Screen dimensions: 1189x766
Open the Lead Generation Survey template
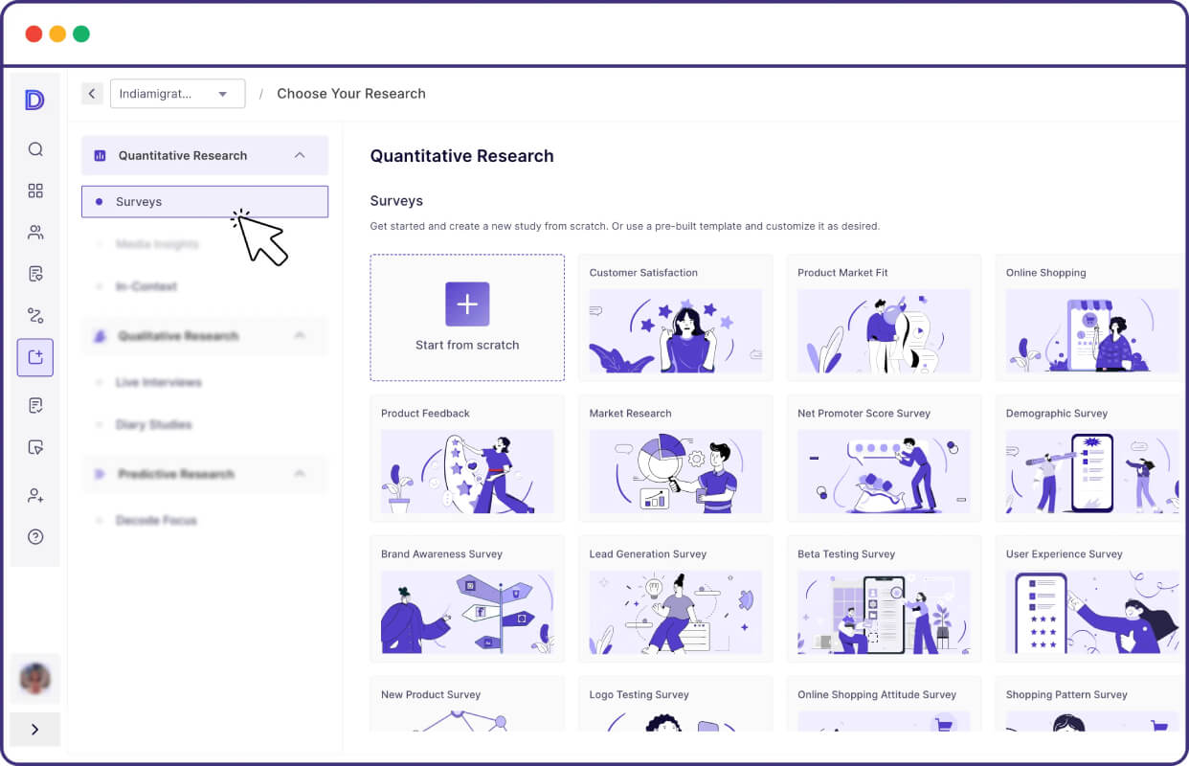676,599
